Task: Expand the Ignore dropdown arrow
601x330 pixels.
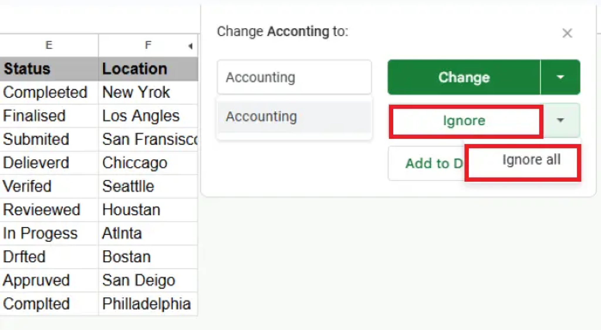Action: click(x=561, y=120)
